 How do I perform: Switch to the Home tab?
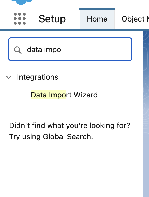97,19
